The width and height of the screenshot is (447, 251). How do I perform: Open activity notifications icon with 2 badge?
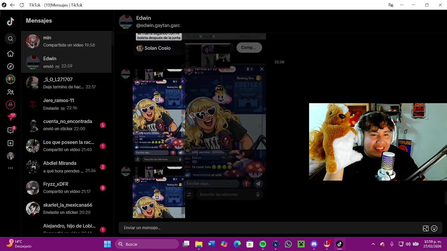coord(11,130)
